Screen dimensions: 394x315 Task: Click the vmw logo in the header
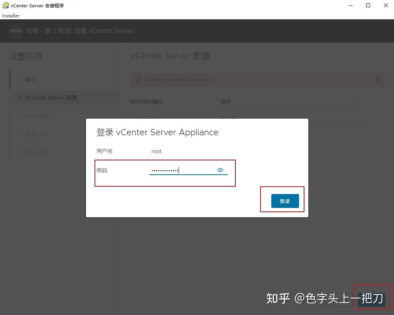pyautogui.click(x=15, y=31)
